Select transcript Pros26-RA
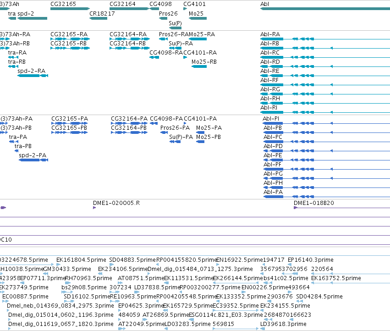Image resolution: width=390 pixels, height=331 pixels. 174,34
